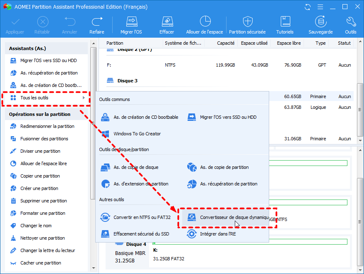Open the hamburger menu in title bar

click(x=321, y=7)
